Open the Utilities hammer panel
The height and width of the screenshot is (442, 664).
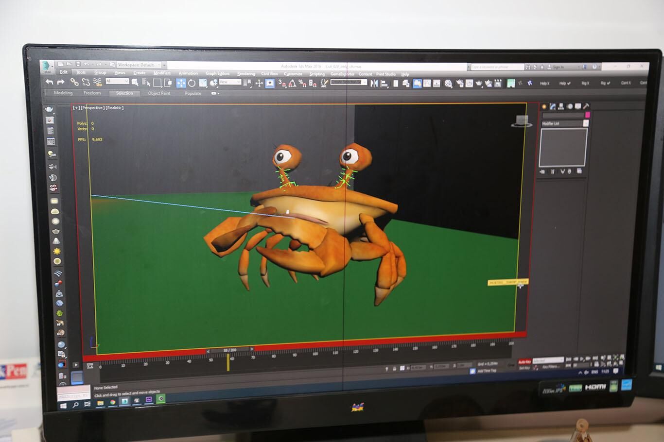tap(586, 106)
